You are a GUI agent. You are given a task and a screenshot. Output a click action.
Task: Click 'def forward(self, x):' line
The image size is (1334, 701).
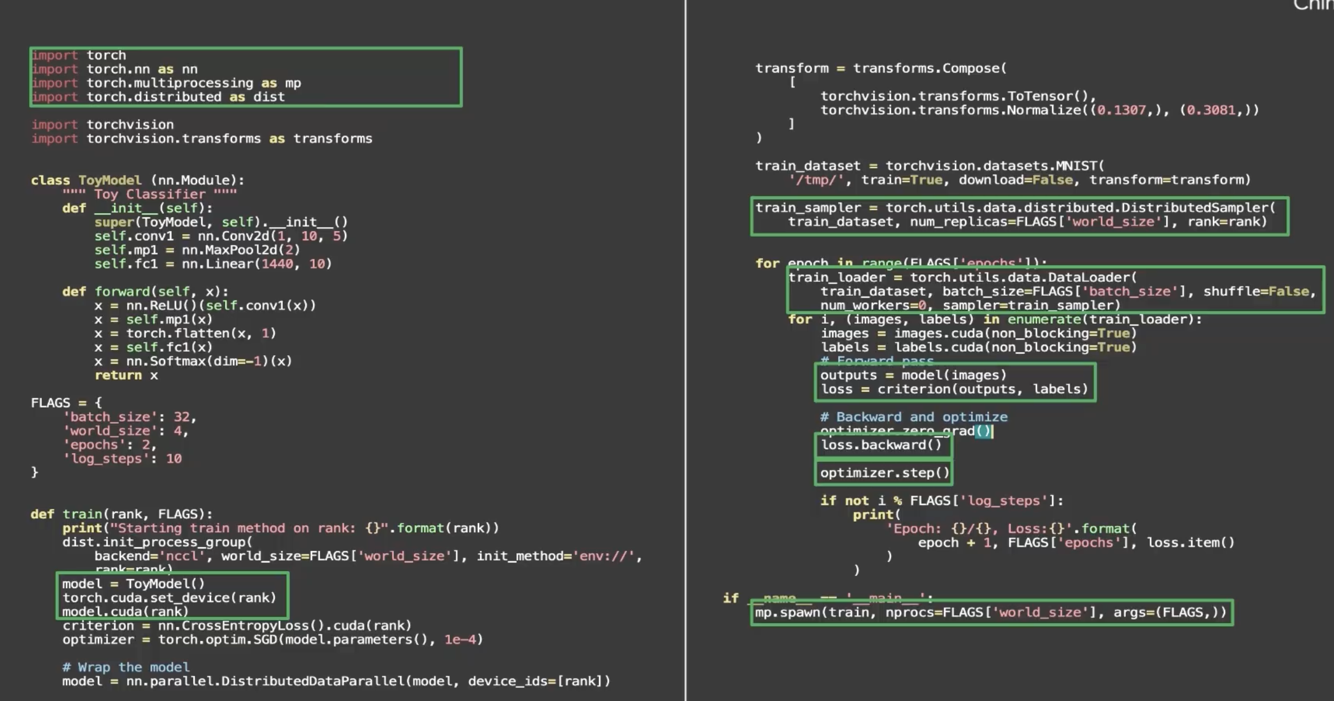tap(146, 292)
